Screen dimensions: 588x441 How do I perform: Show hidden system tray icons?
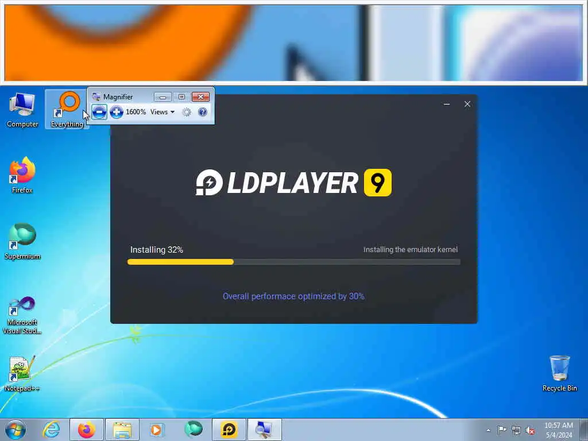tap(488, 430)
